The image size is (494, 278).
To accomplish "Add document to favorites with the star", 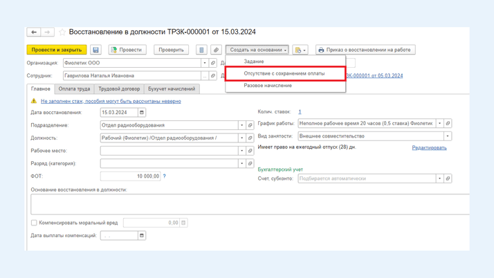I will pos(62,32).
